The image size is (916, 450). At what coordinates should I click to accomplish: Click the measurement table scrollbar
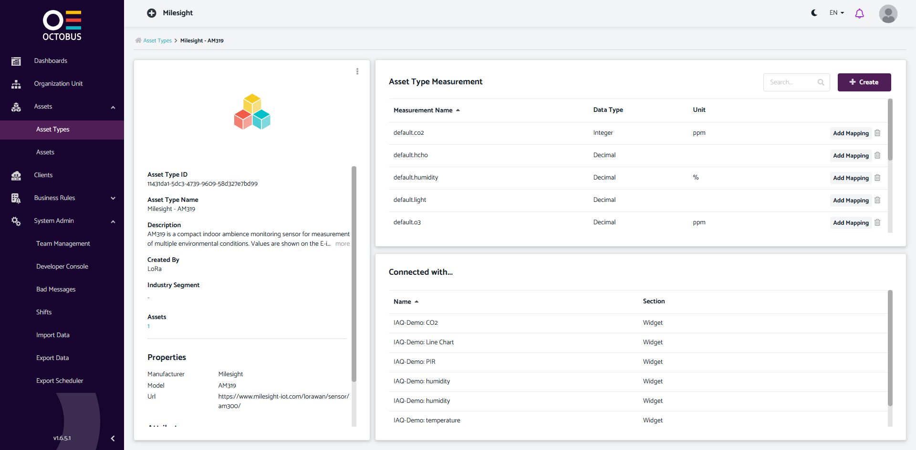tap(890, 130)
